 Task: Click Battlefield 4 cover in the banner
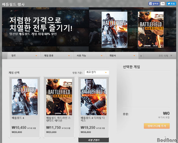(115, 30)
